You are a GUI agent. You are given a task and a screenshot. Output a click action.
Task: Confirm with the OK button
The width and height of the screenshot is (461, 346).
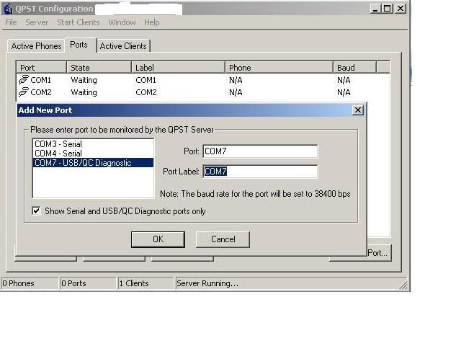tap(158, 239)
